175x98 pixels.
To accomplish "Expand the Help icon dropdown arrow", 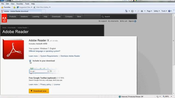I will (171, 11).
